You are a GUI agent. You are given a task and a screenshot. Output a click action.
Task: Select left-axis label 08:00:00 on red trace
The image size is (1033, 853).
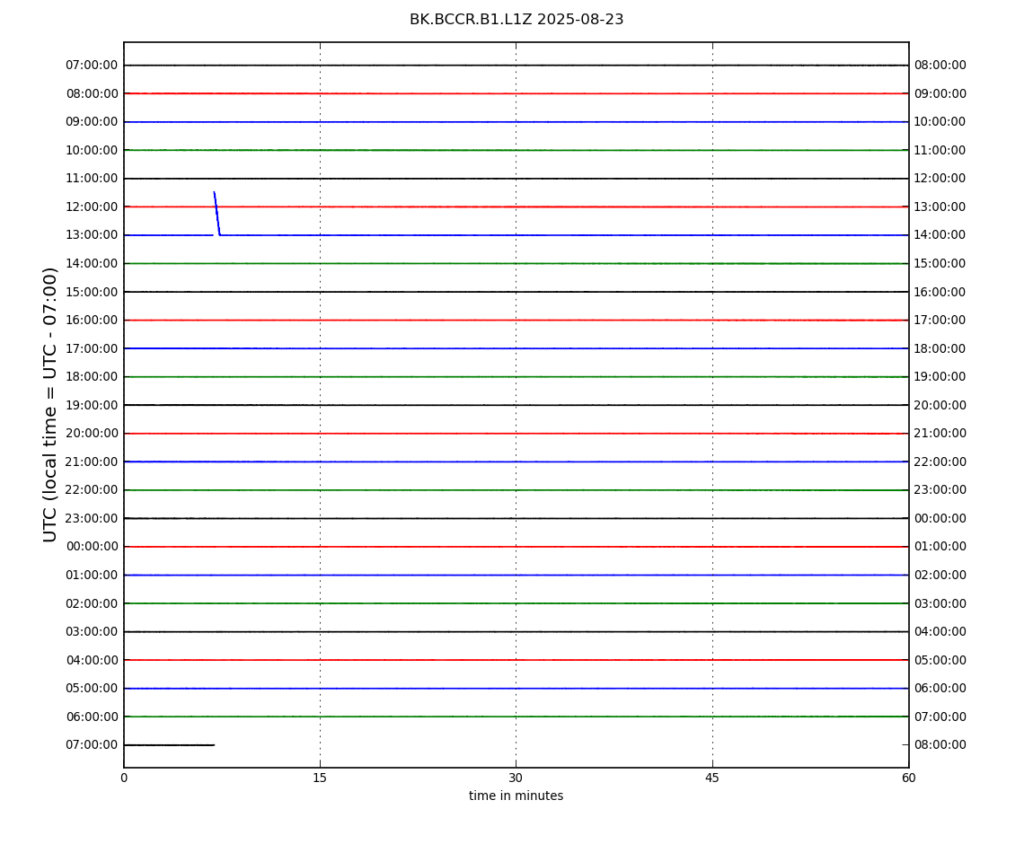point(92,93)
